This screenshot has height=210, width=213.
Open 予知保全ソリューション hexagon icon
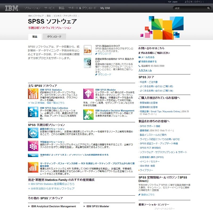click(33, 146)
